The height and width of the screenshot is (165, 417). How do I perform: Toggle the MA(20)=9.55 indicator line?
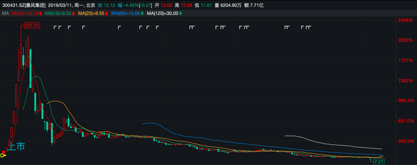pos(91,13)
